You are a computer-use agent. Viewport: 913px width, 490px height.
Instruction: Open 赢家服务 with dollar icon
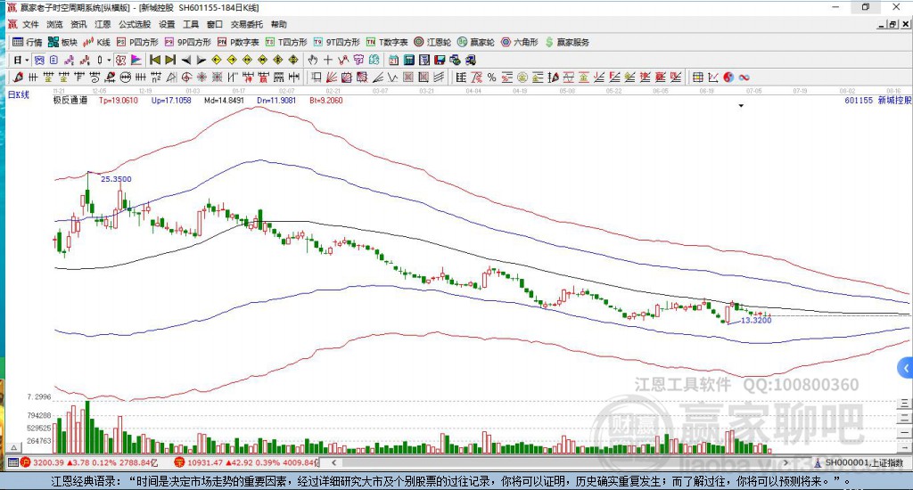coord(567,42)
